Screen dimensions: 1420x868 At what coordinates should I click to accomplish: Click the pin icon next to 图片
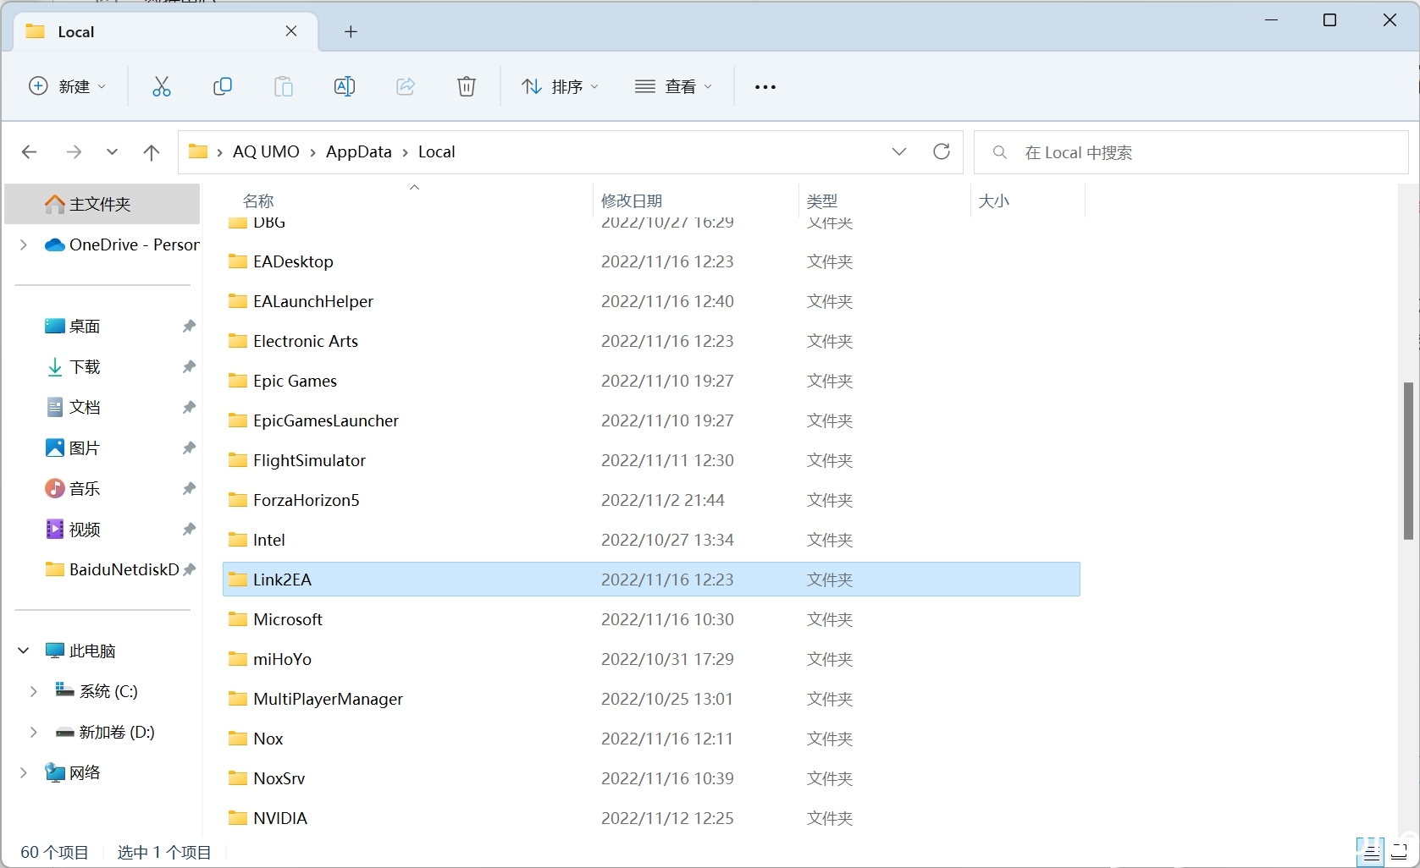point(189,448)
